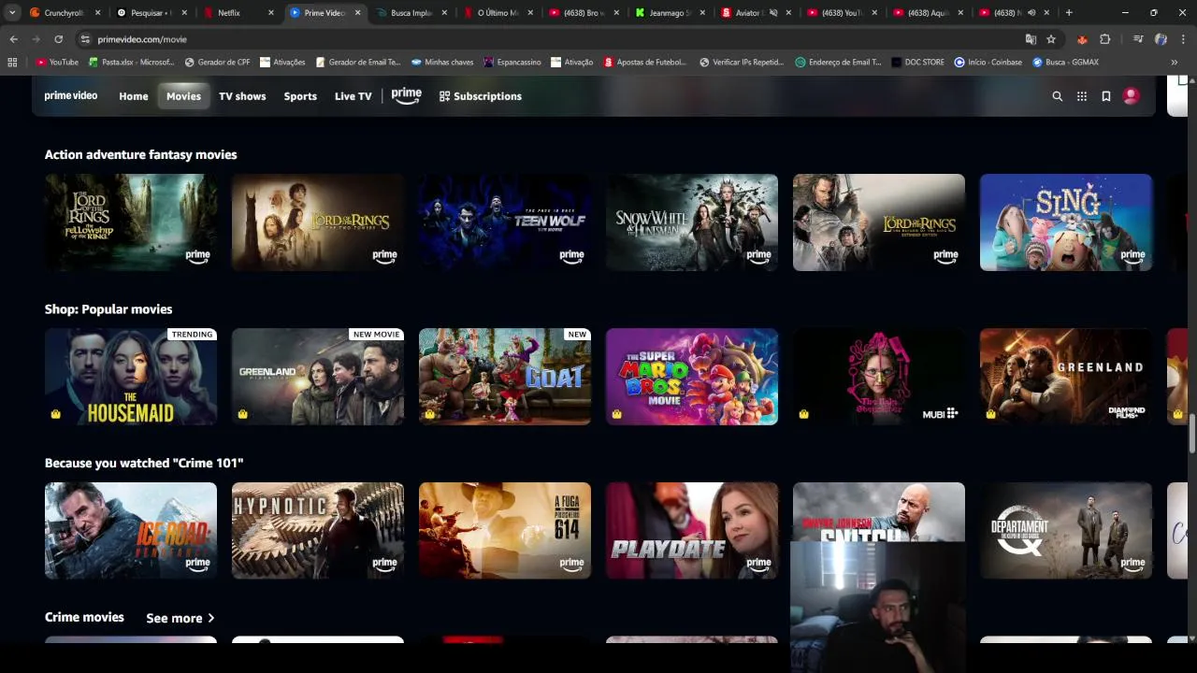The image size is (1197, 673).
Task: Open the Apostas de Futebol bookmark
Action: tap(645, 63)
